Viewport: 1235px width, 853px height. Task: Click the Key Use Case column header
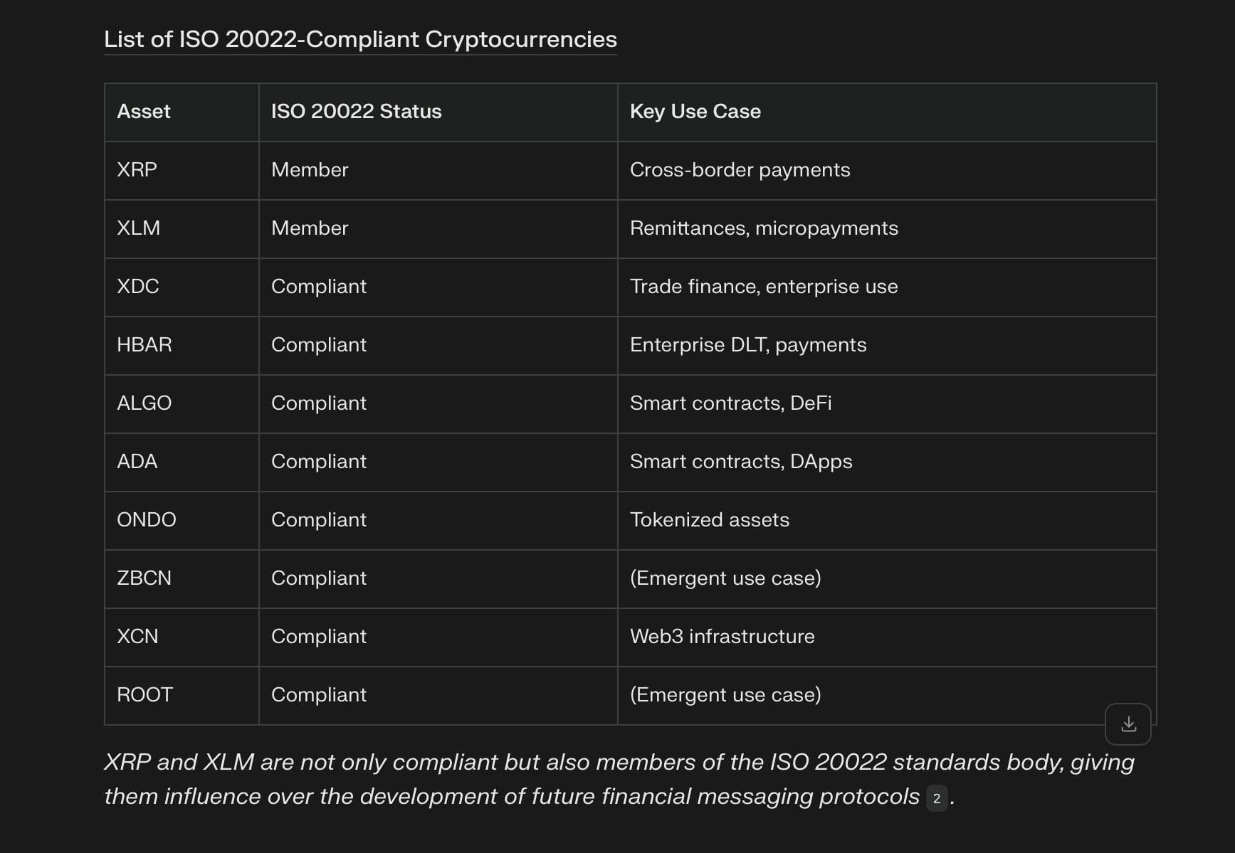[887, 112]
